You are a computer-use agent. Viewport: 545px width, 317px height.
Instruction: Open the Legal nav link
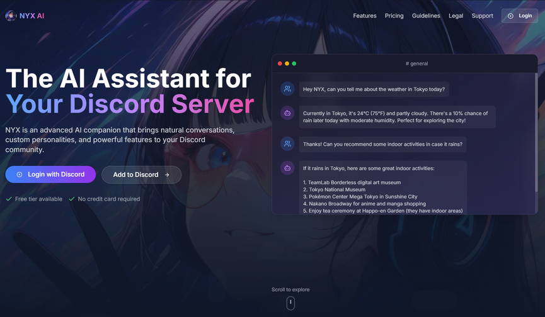456,16
